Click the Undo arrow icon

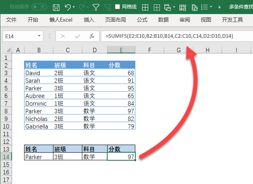coord(68,7)
